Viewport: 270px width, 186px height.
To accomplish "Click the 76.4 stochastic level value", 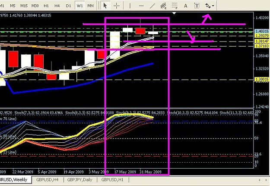I will [258, 123].
